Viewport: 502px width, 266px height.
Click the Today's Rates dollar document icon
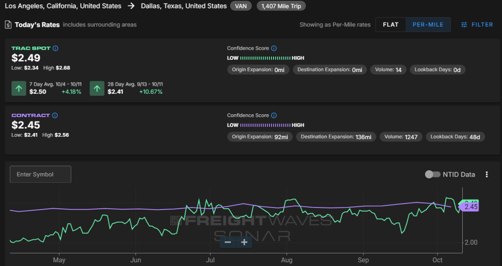pyautogui.click(x=8, y=25)
